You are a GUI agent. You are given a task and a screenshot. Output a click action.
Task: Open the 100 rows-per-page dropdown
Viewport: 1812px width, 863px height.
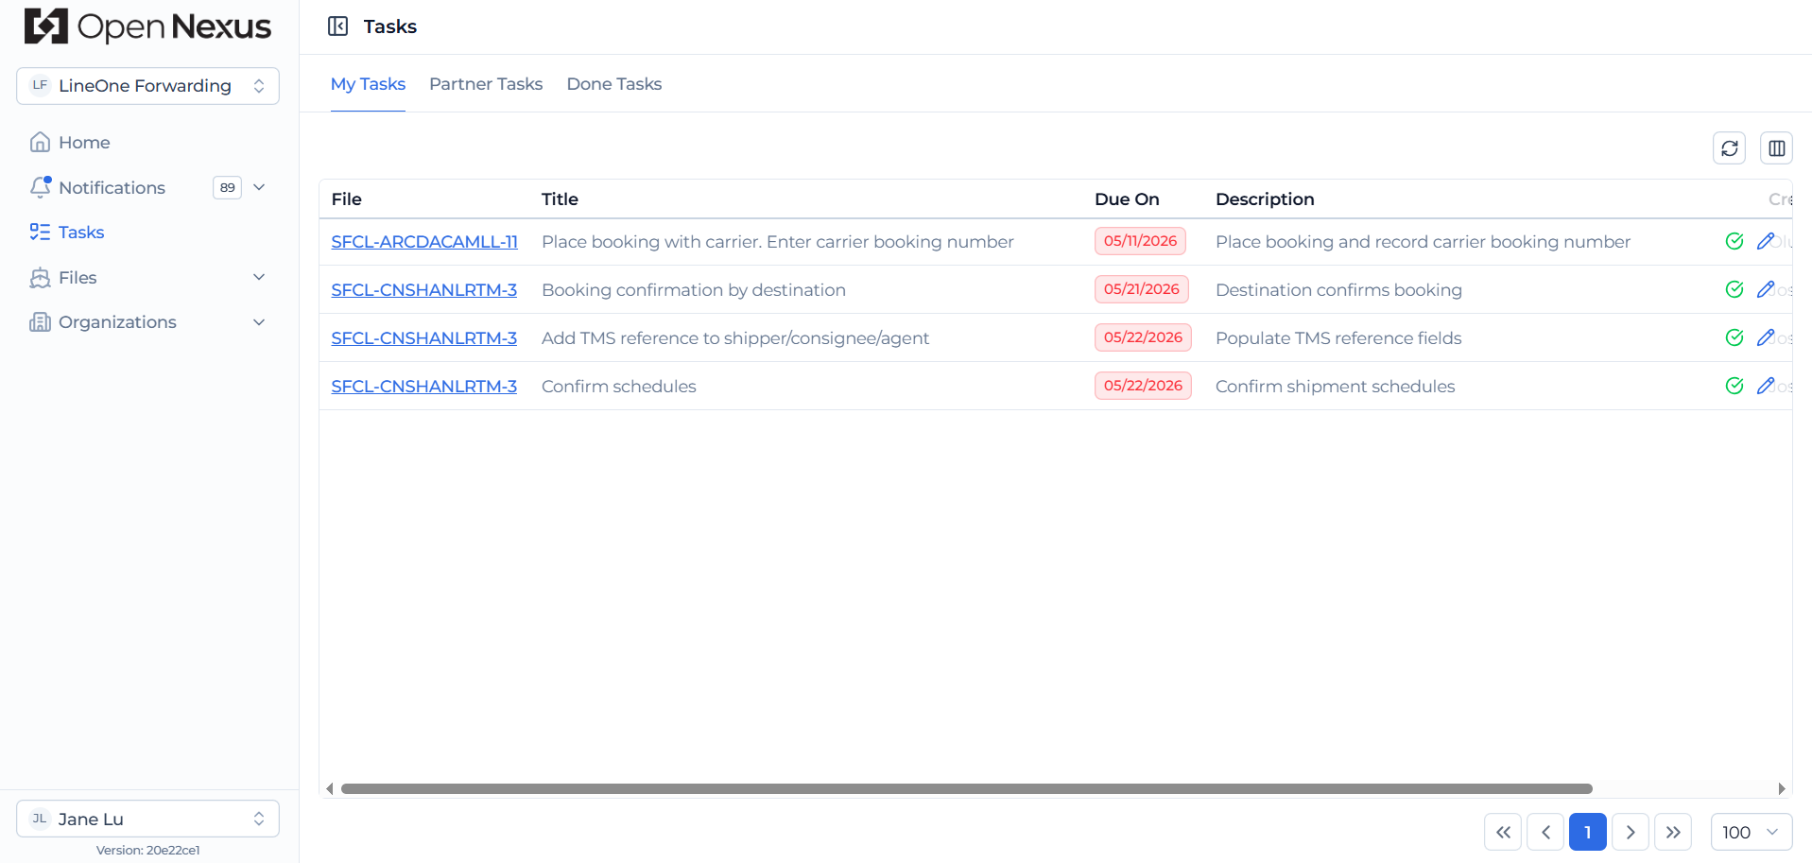pos(1752,832)
